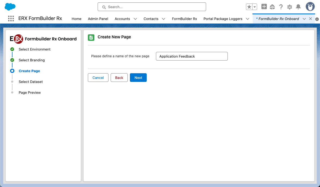
Task: Click the new page name input field
Action: (x=191, y=56)
